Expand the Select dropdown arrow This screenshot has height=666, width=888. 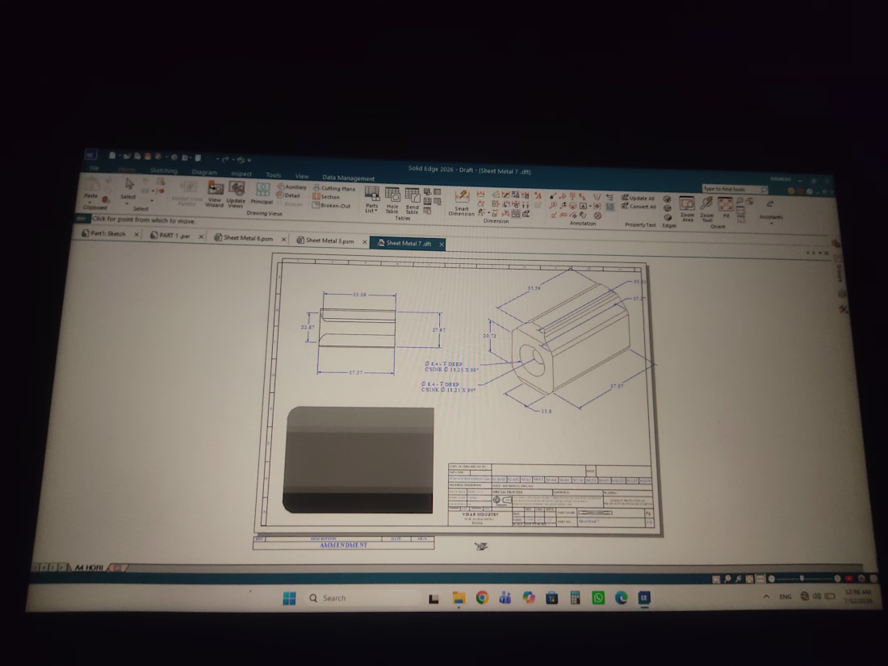point(128,202)
